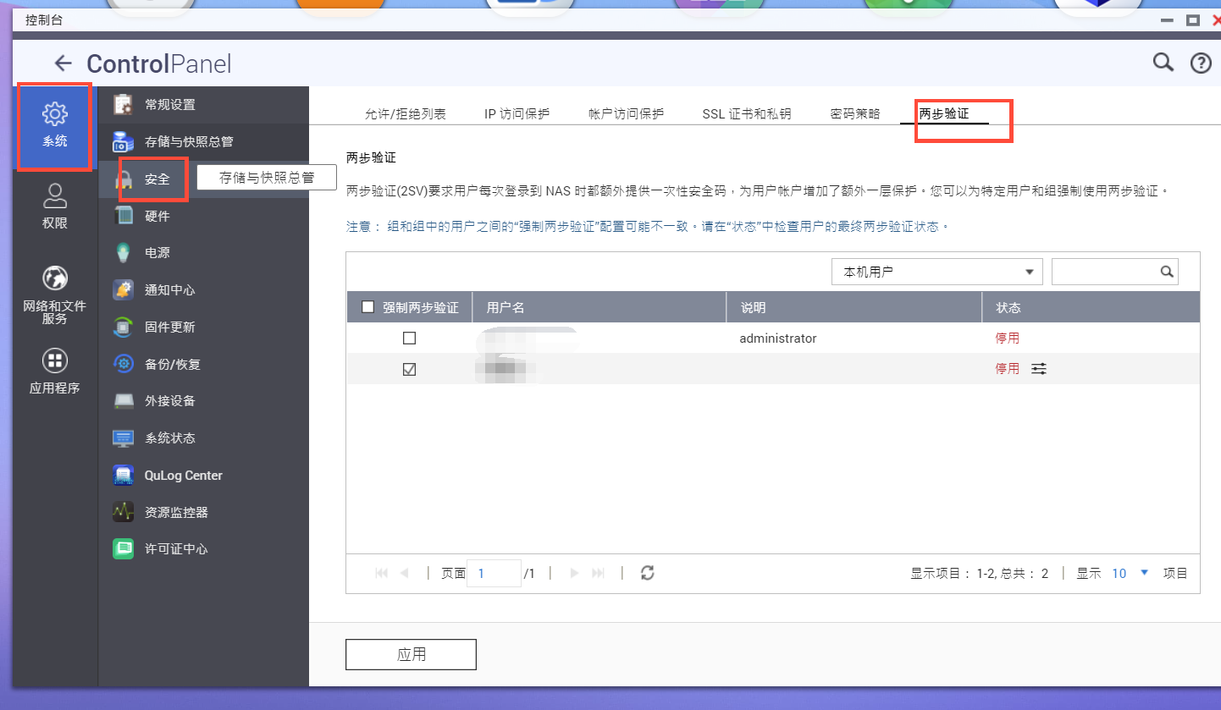
Task: Go to last page icon
Action: click(x=598, y=573)
